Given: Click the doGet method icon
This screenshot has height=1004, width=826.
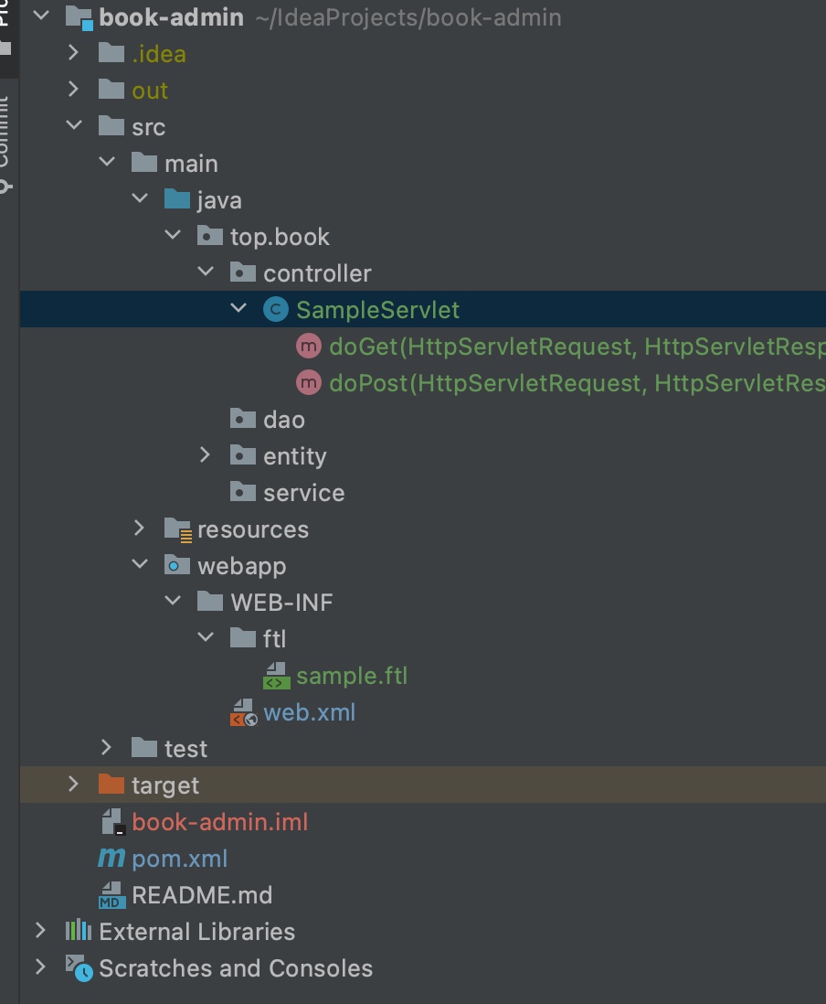Looking at the screenshot, I should point(309,347).
